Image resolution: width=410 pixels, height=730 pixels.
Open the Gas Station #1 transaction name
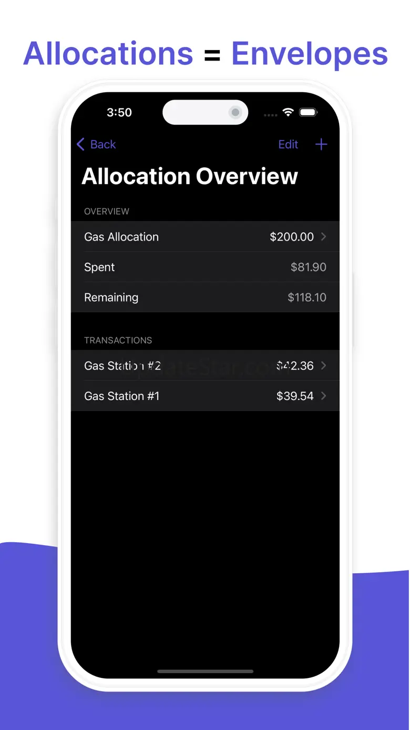121,396
